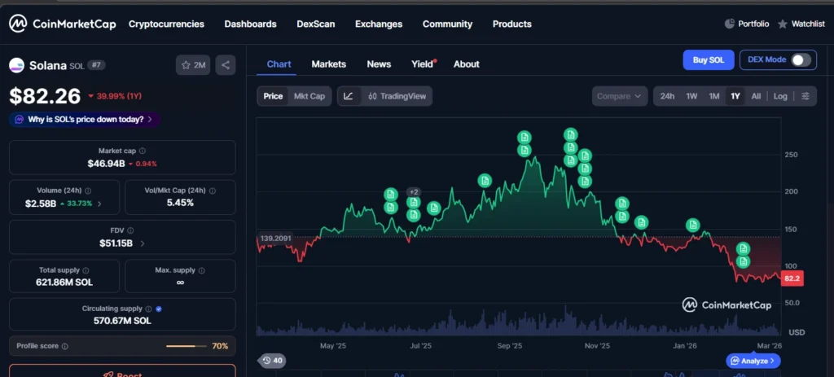Open the Compare dropdown
834x377 pixels.
point(619,96)
